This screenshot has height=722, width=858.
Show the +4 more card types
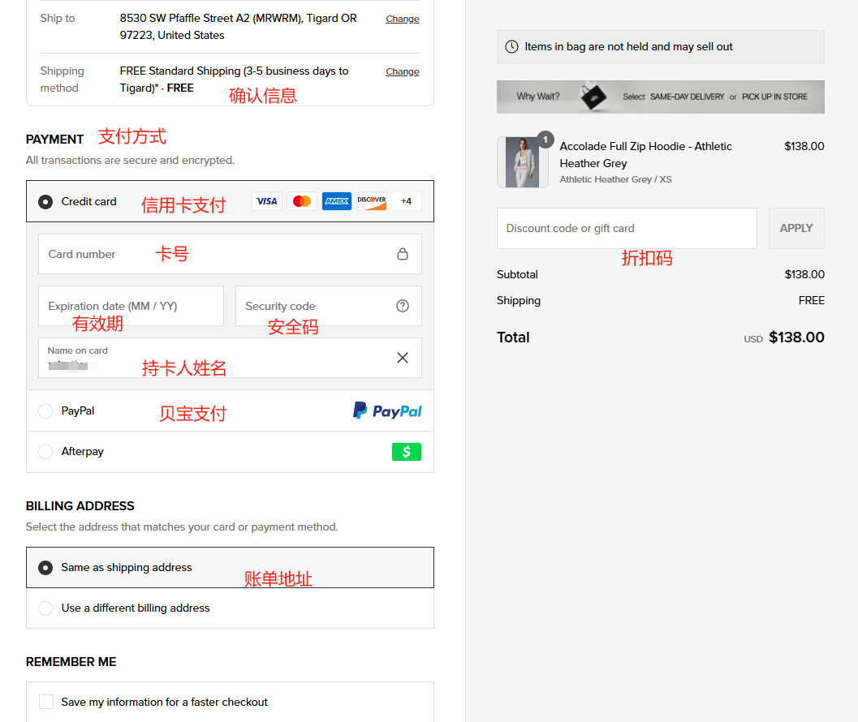(406, 201)
